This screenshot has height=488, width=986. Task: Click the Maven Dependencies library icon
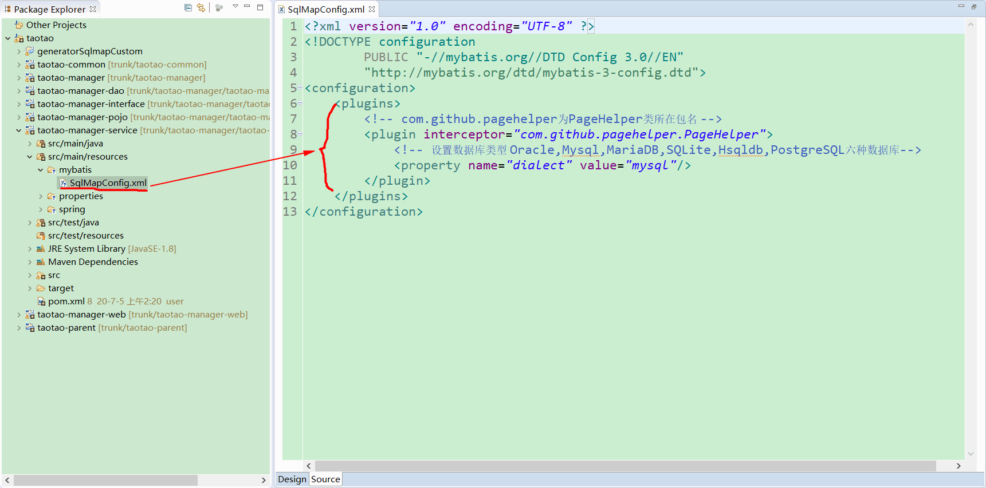pos(41,262)
